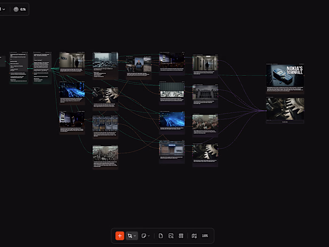Open the credits coin icon
Image resolution: width=329 pixels, height=247 pixels.
click(x=16, y=9)
